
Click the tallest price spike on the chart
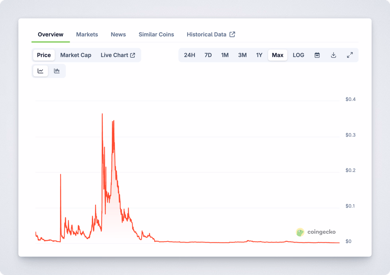click(102, 114)
